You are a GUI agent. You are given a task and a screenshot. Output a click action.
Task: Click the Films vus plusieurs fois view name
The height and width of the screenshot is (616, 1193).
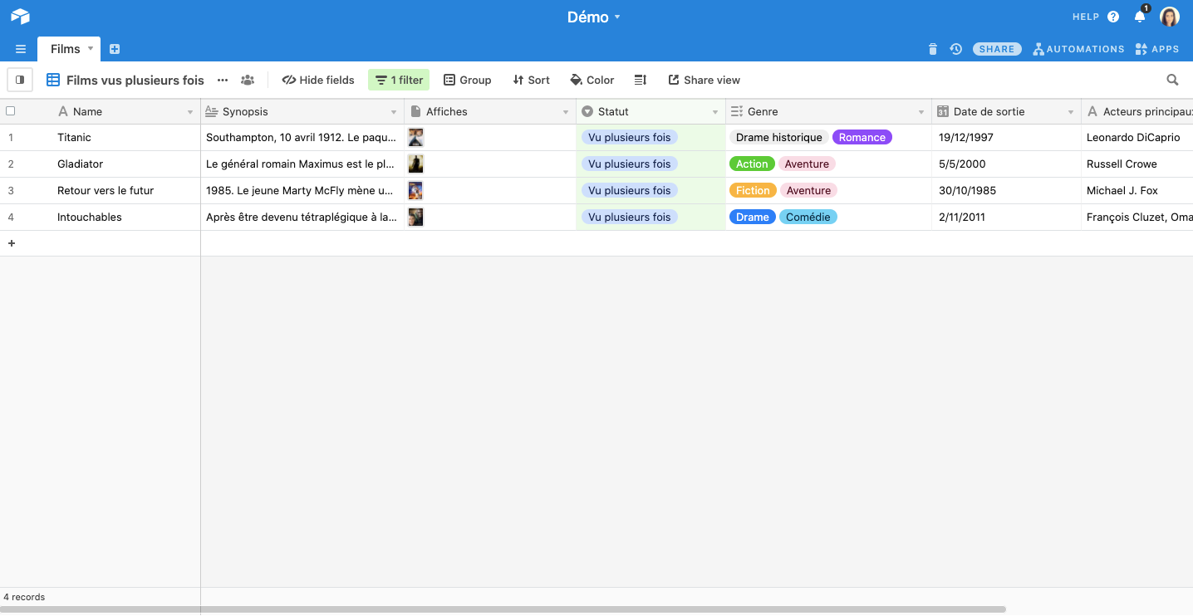pyautogui.click(x=135, y=81)
